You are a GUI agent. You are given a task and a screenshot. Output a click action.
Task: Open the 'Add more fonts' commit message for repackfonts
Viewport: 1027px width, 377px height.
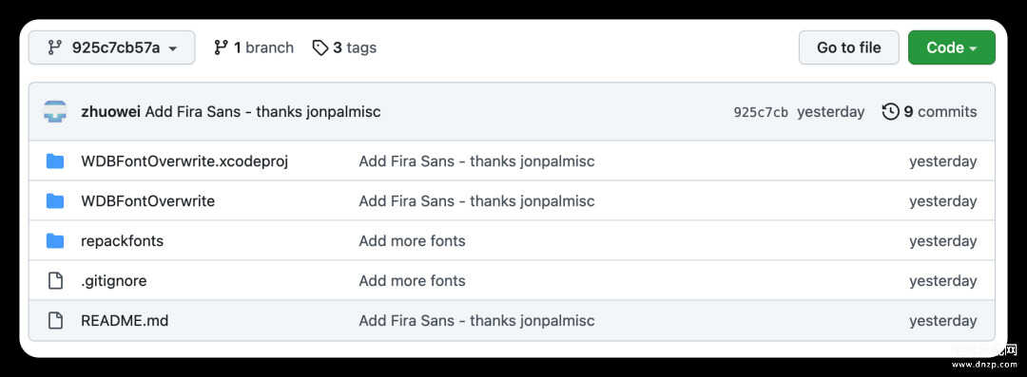(412, 241)
